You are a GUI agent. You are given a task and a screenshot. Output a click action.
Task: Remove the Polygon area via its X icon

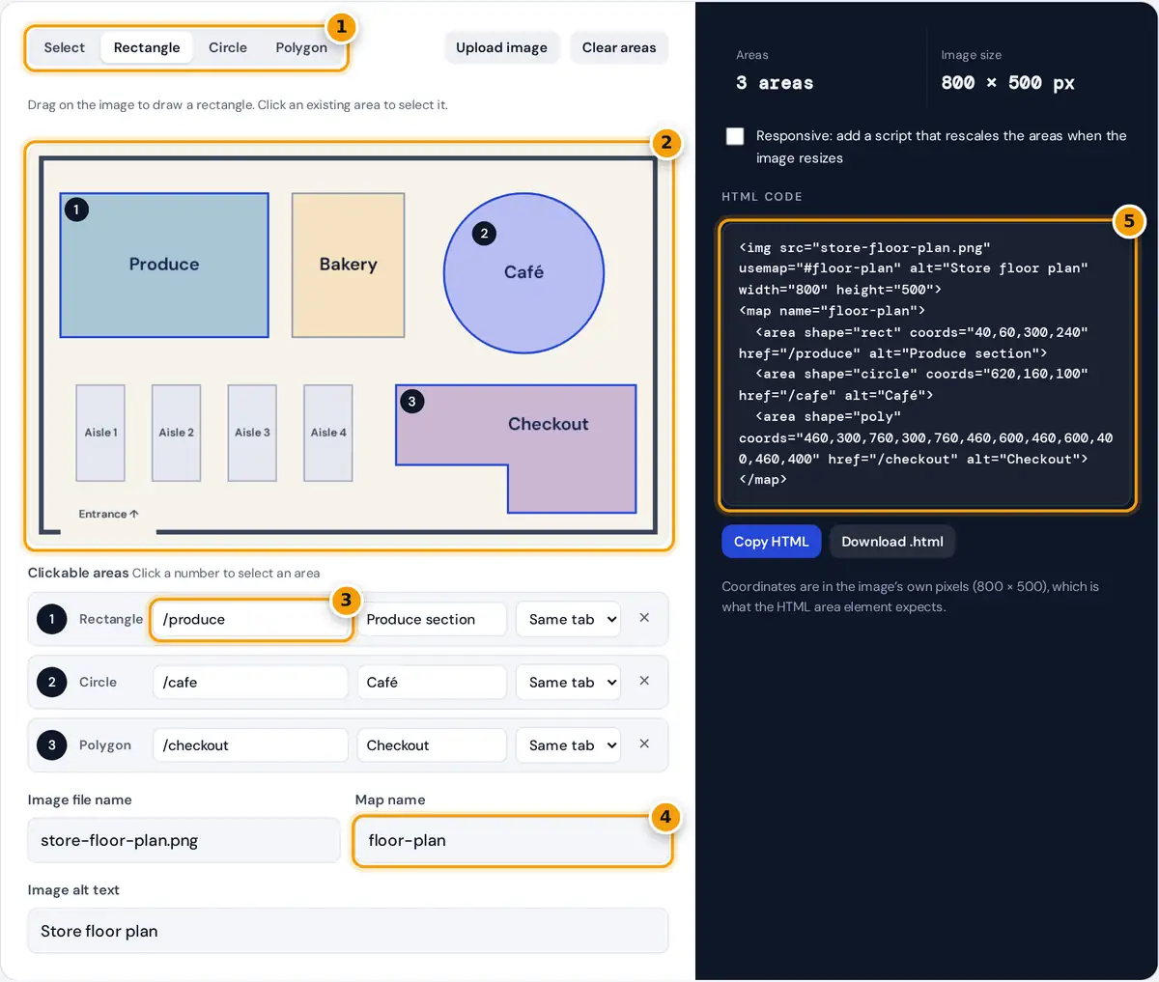pyautogui.click(x=644, y=744)
